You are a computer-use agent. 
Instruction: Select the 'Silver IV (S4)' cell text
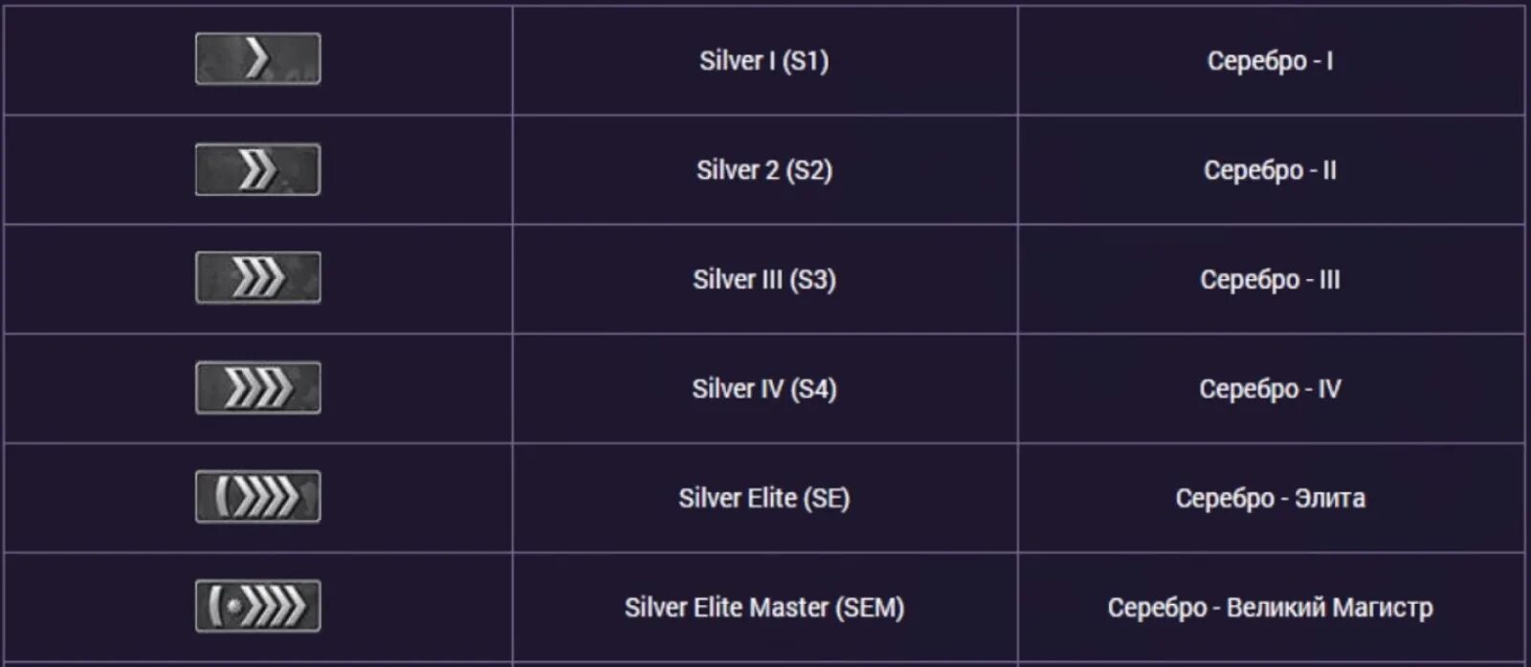[x=764, y=389]
